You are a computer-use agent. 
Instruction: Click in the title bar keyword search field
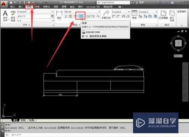[x=113, y=3]
